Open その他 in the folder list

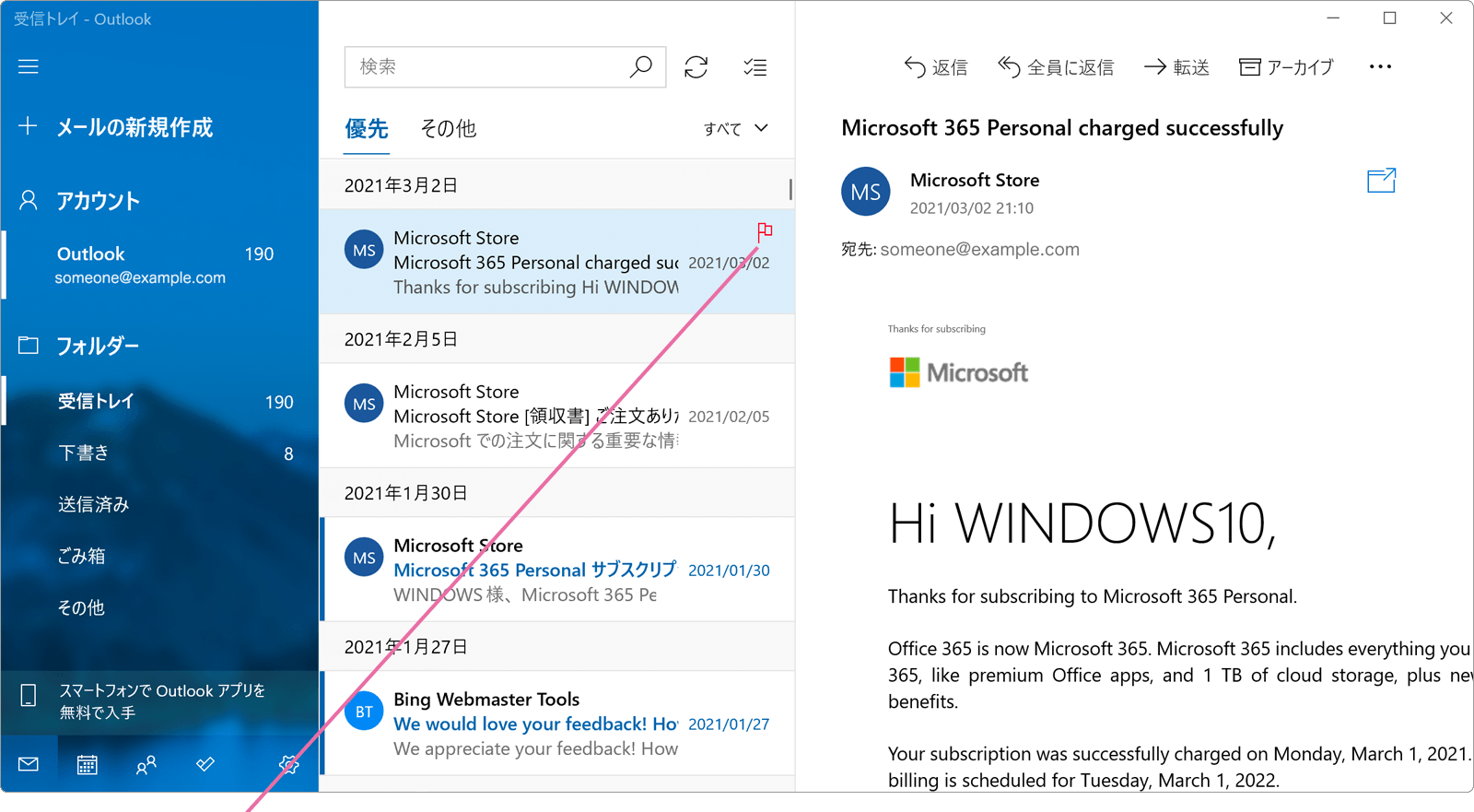(160, 607)
